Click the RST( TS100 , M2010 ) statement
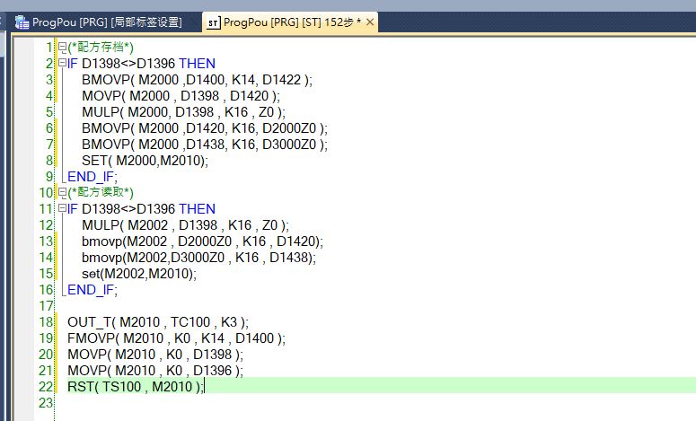 pyautogui.click(x=136, y=387)
